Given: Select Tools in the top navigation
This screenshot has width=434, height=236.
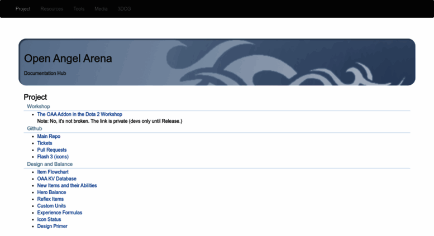Looking at the screenshot, I should [79, 9].
